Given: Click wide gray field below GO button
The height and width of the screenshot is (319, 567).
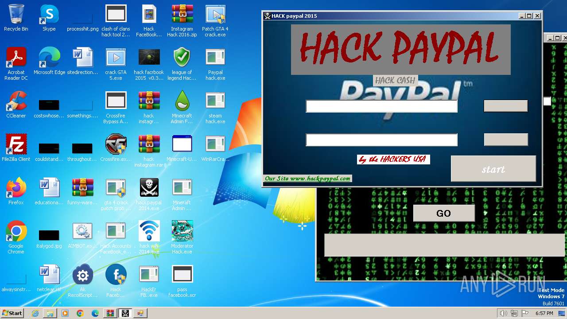Looking at the screenshot, I should (x=445, y=245).
